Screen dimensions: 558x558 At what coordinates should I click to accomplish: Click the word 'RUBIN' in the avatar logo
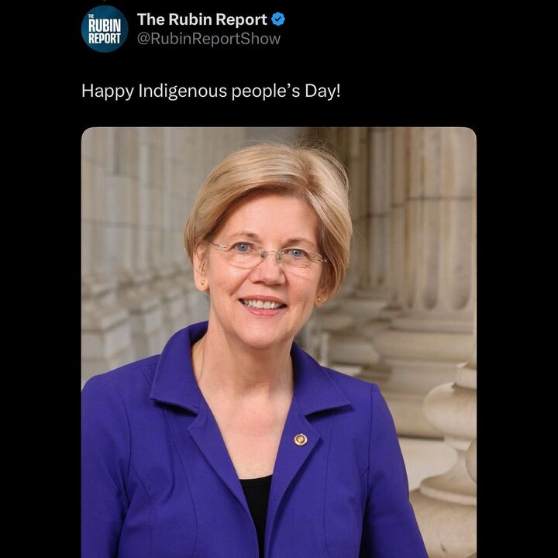click(x=105, y=25)
